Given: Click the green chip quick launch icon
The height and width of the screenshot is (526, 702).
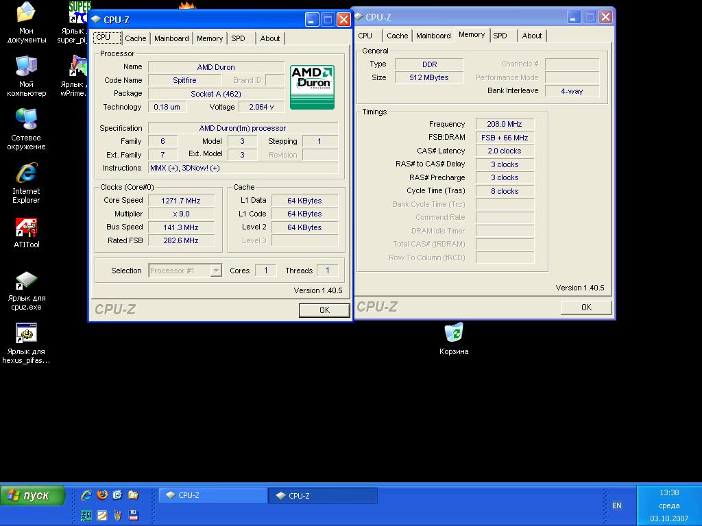Looking at the screenshot, I should tap(86, 515).
